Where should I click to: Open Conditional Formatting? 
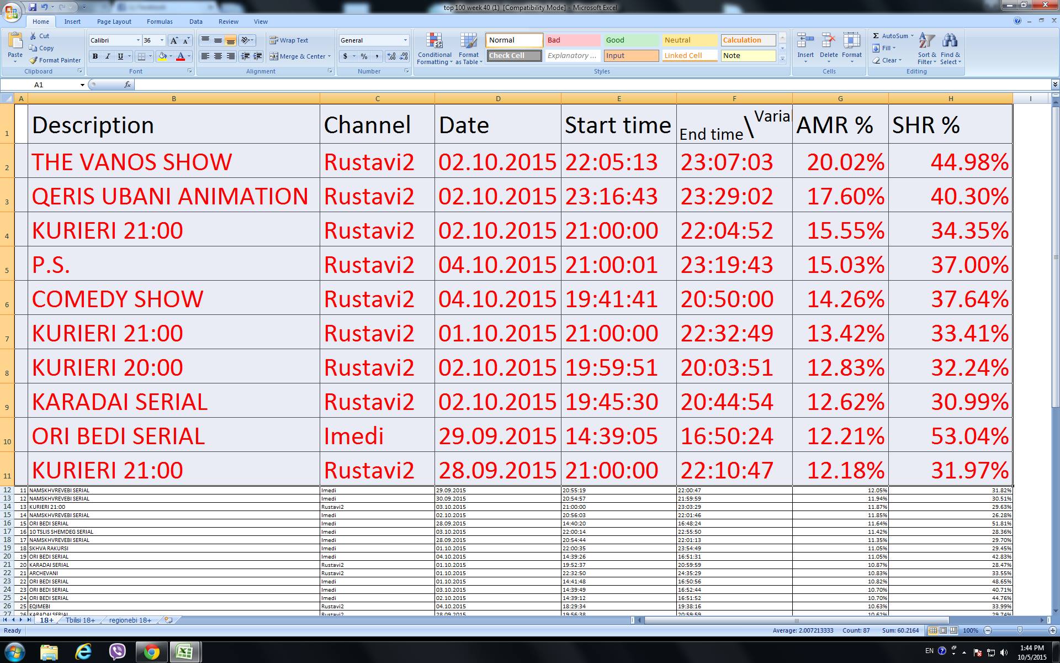pyautogui.click(x=434, y=49)
